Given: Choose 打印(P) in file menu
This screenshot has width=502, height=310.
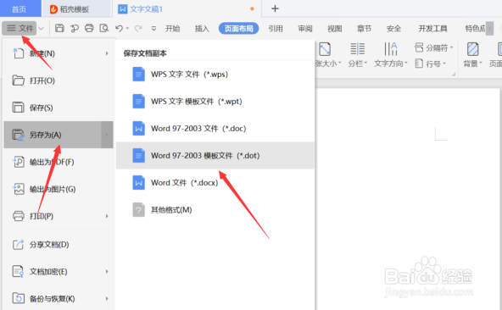Looking at the screenshot, I should tap(59, 216).
